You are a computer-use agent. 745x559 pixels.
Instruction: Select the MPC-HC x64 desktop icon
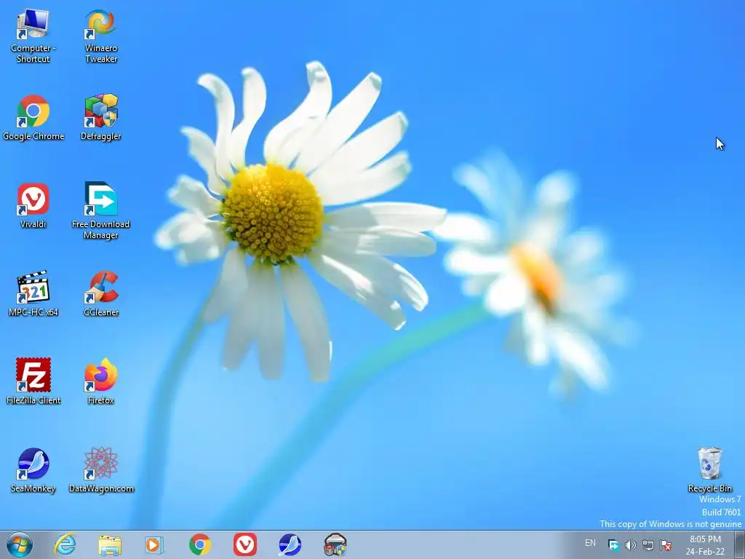[33, 293]
